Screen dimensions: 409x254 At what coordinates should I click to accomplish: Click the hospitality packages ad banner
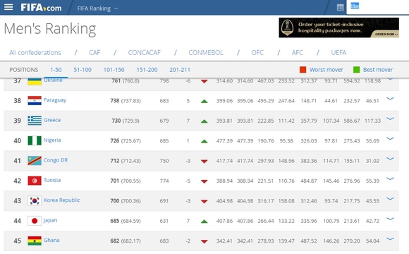click(338, 28)
